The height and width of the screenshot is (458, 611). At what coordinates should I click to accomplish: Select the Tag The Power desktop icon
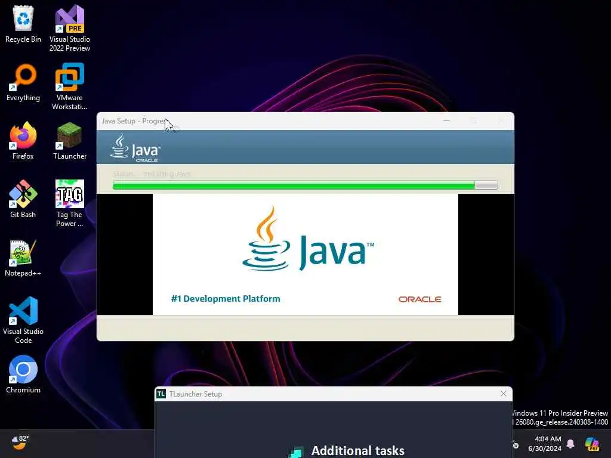[69, 203]
